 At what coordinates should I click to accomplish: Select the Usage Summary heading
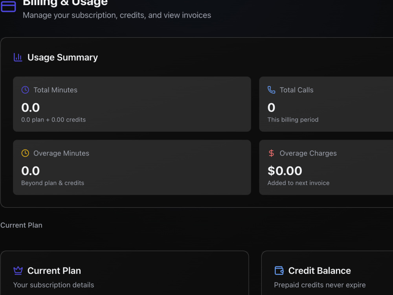(62, 57)
